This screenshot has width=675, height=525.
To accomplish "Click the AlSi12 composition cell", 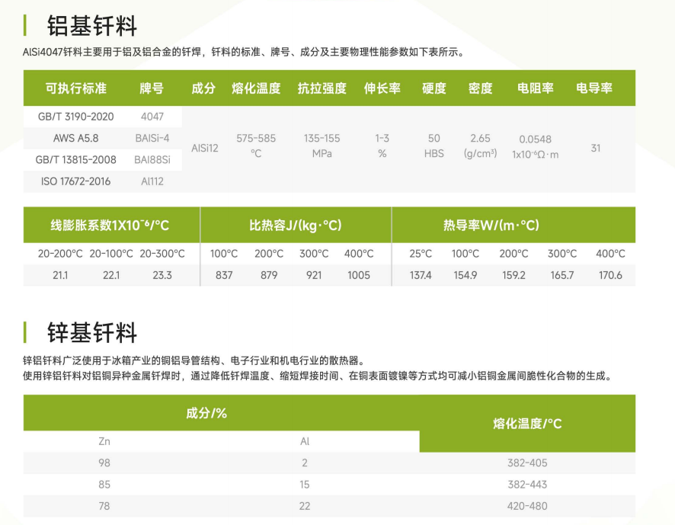I will [204, 148].
